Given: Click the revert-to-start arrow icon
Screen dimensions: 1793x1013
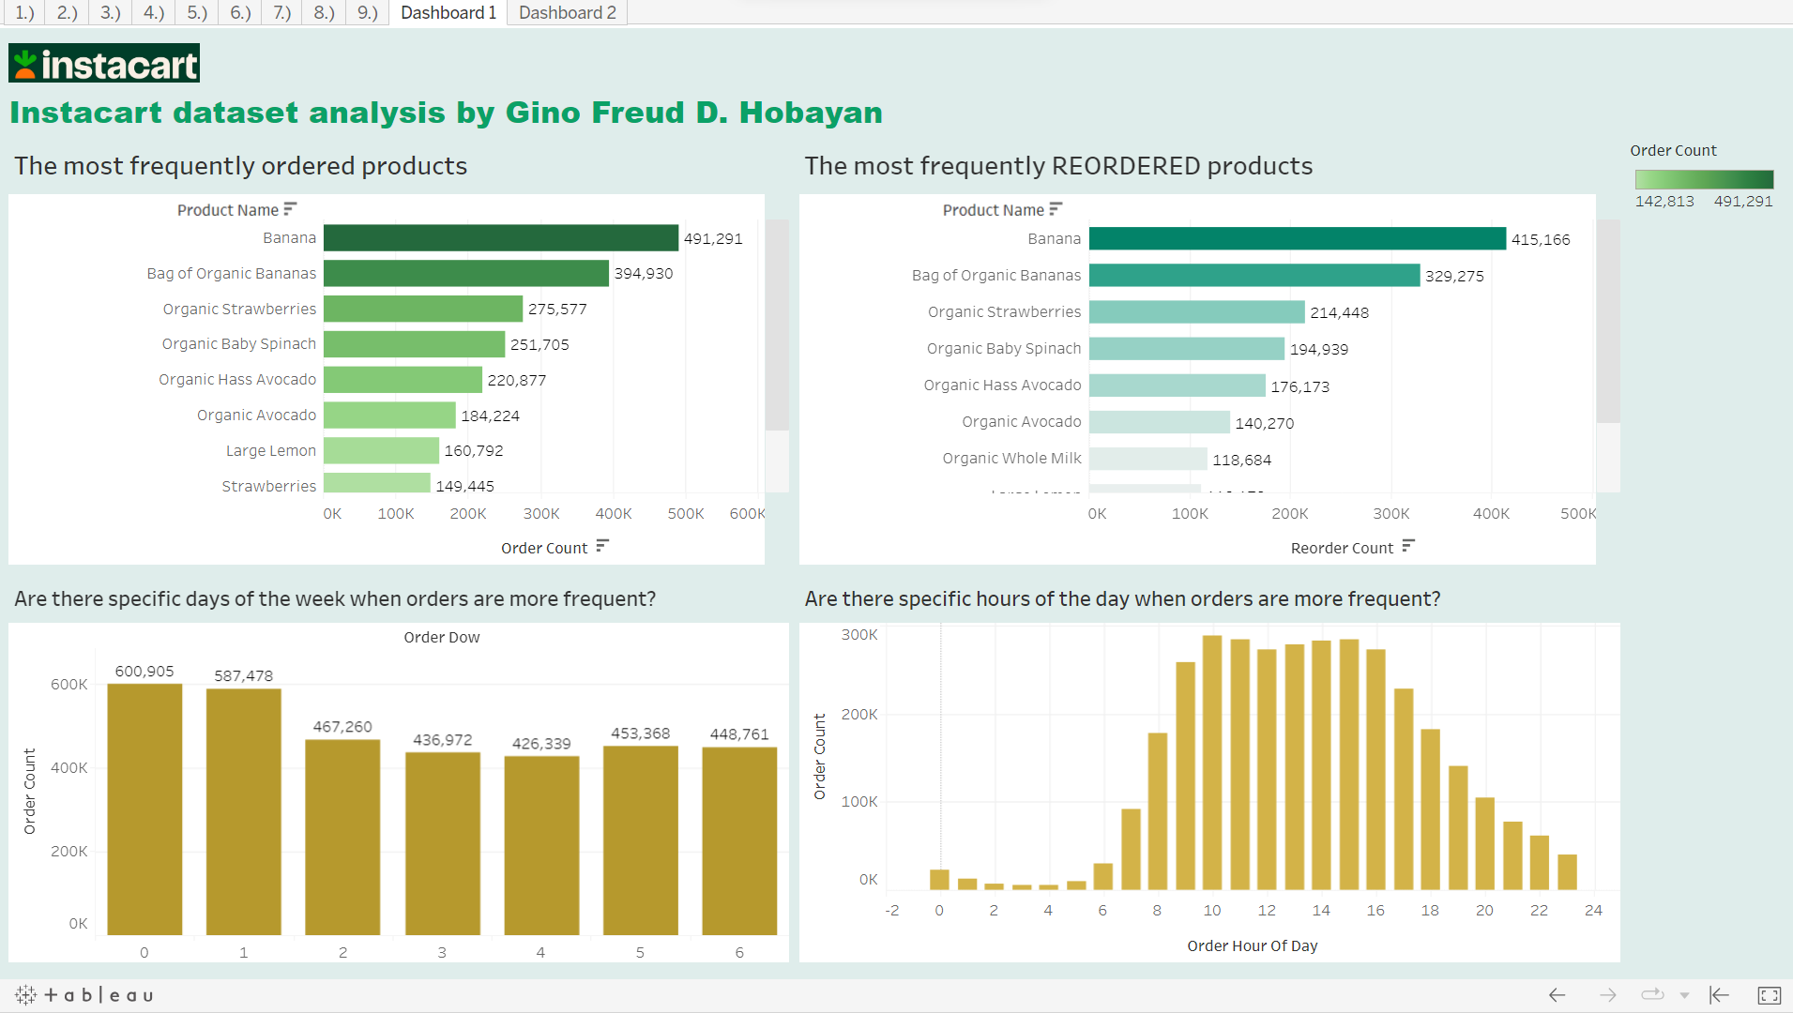Looking at the screenshot, I should pyautogui.click(x=1719, y=995).
